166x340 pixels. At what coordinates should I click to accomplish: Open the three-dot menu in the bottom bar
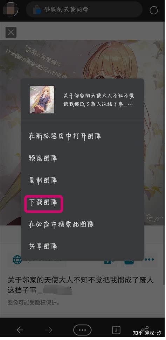pyautogui.click(x=82, y=330)
